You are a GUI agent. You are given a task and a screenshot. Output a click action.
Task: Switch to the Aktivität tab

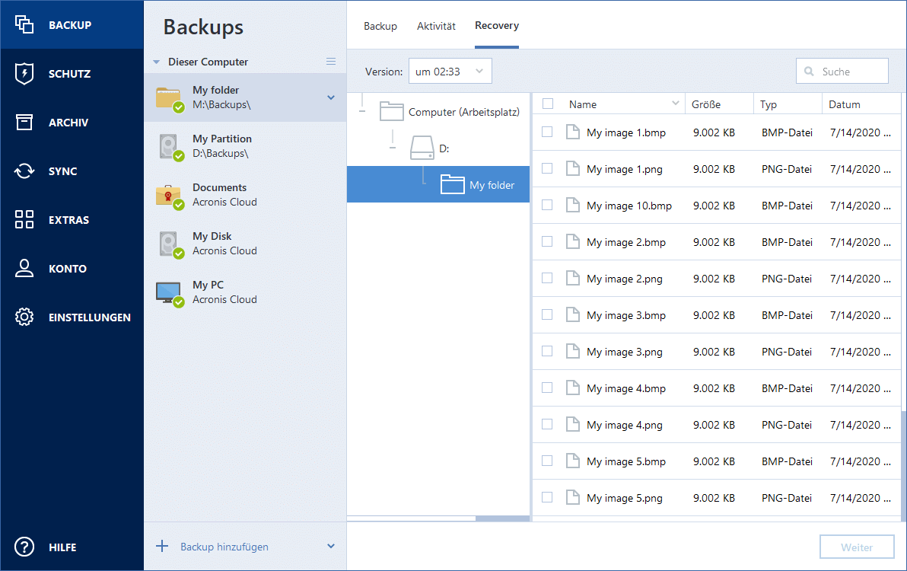(x=436, y=26)
